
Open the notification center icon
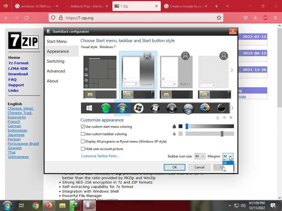pyautogui.click(x=273, y=206)
